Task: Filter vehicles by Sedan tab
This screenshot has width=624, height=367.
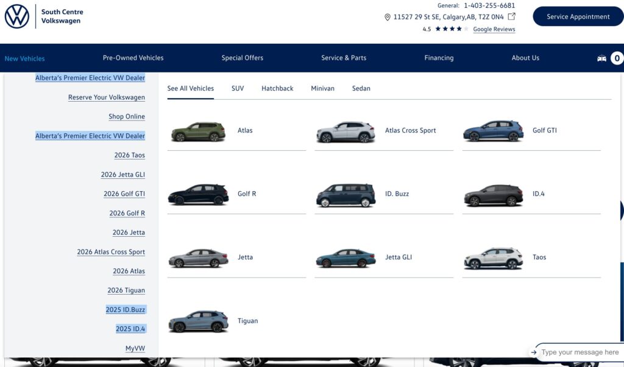Action: tap(361, 88)
